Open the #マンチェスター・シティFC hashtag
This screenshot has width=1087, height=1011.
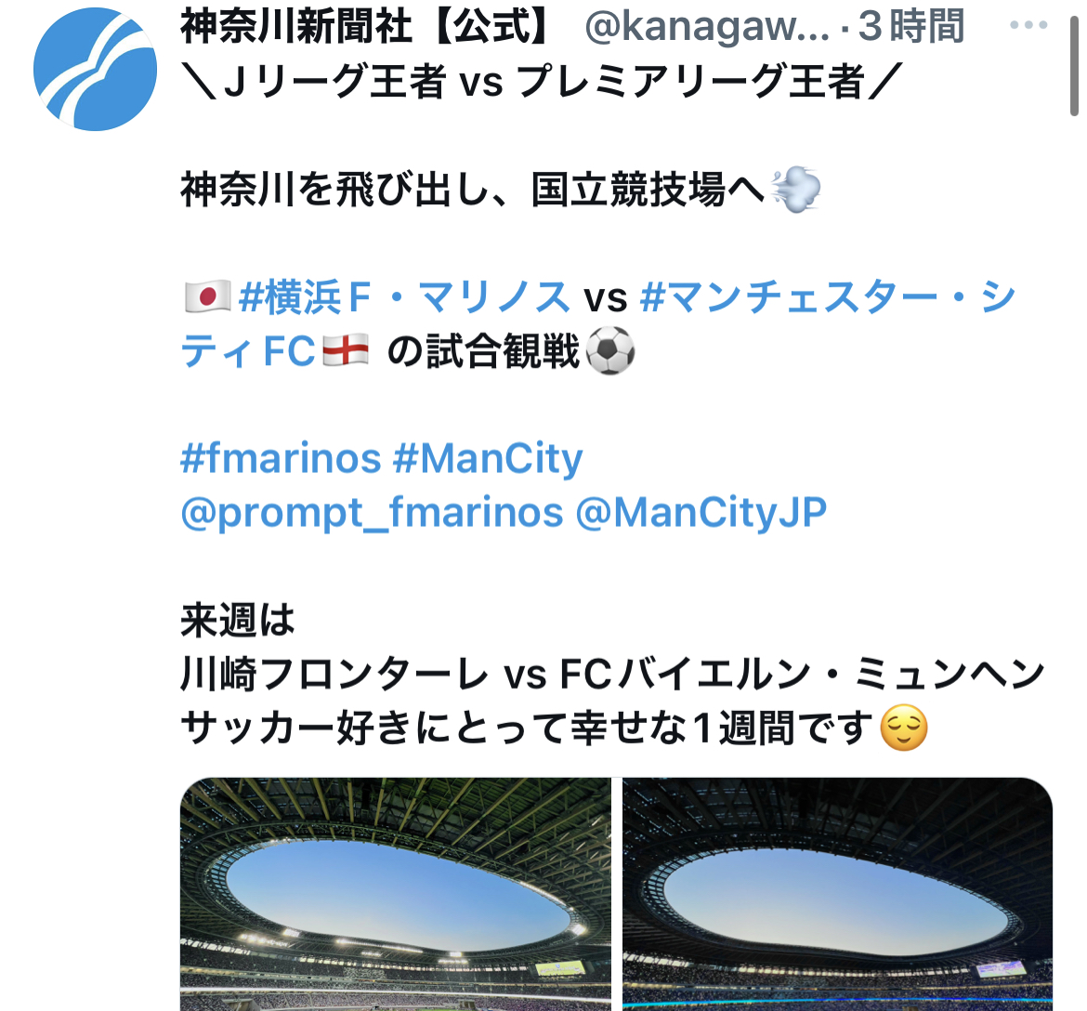pos(597,323)
